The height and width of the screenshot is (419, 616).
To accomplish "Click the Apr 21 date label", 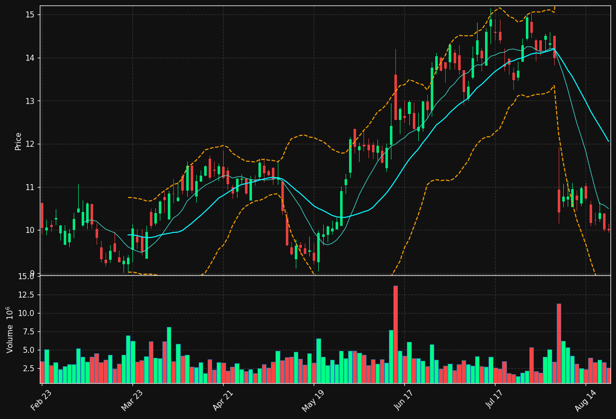I will (223, 401).
